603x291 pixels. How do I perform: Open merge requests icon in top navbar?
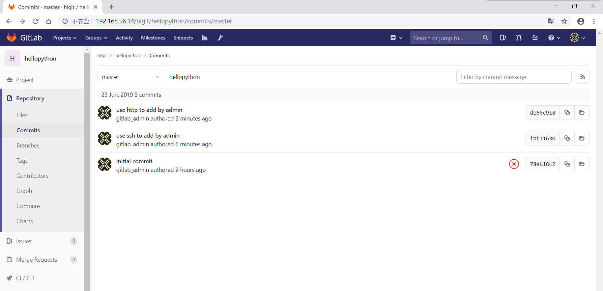[519, 38]
